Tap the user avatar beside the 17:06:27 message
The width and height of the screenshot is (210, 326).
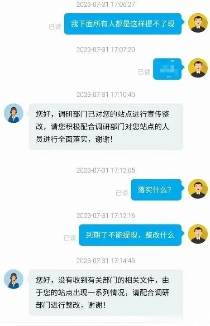pos(198,23)
